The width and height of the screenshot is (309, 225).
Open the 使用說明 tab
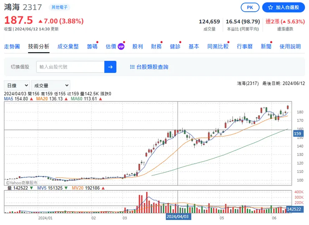290,46
